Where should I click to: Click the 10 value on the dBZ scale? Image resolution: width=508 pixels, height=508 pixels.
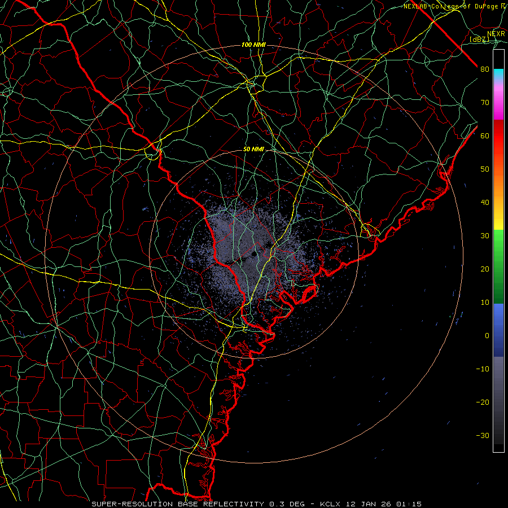click(485, 303)
